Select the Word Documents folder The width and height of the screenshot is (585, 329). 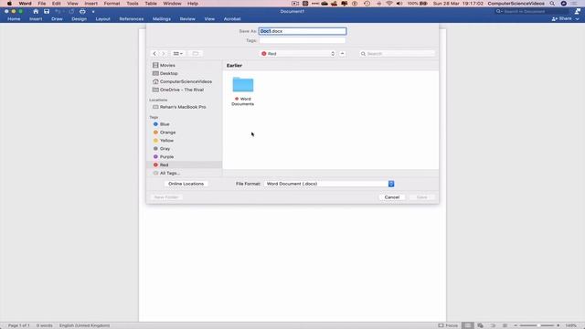[x=243, y=91]
